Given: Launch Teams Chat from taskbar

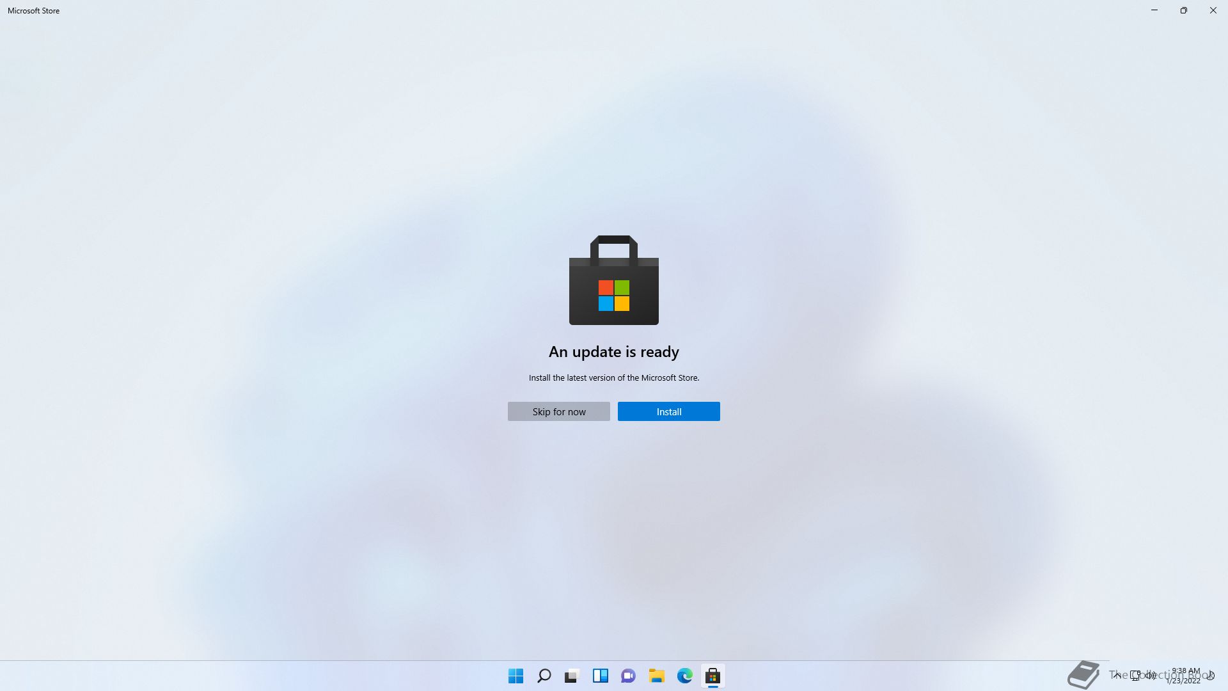Looking at the screenshot, I should (628, 676).
